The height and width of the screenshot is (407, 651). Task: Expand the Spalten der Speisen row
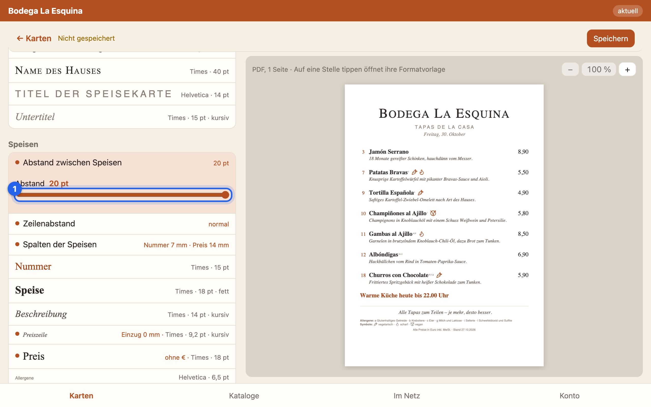pos(122,245)
